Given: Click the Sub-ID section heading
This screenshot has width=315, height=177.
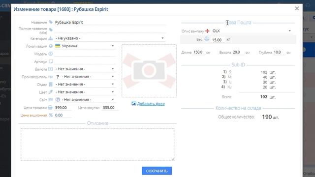Looking at the screenshot, I should pyautogui.click(x=238, y=64).
